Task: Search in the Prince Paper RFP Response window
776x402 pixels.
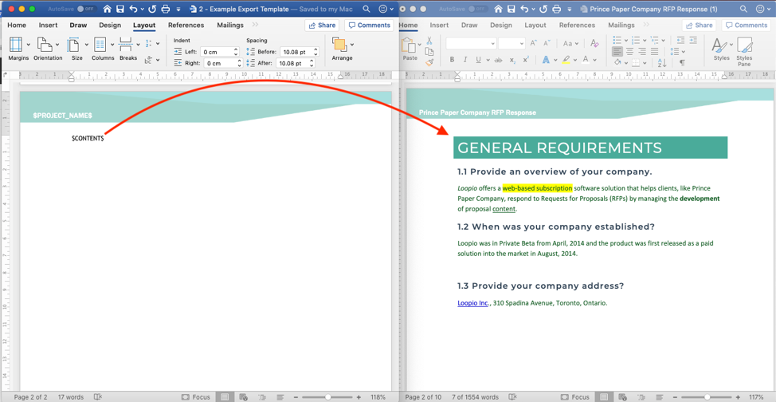Action: coord(744,9)
